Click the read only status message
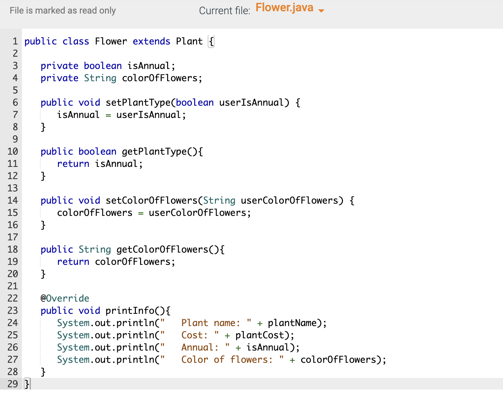The height and width of the screenshot is (395, 503). (62, 11)
